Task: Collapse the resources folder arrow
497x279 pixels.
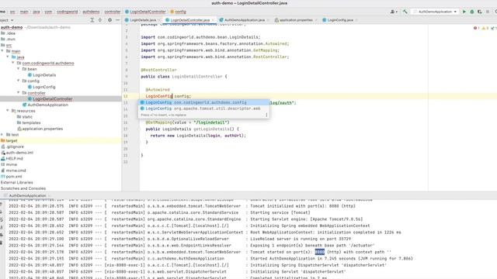Action: pyautogui.click(x=8, y=111)
